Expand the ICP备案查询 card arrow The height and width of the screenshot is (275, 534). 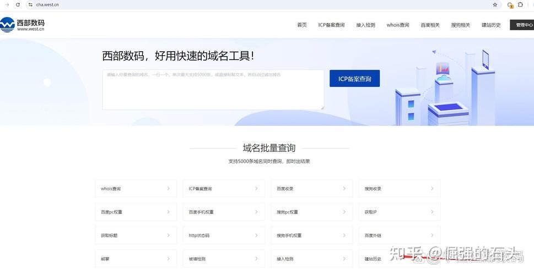(x=256, y=188)
